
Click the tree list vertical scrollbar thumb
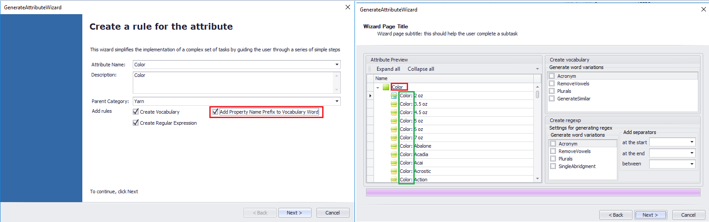click(x=537, y=94)
